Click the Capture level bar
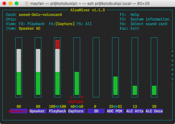This screenshot has width=175, height=124. [x=77, y=67]
